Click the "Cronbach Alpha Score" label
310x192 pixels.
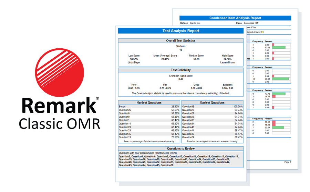(x=181, y=76)
